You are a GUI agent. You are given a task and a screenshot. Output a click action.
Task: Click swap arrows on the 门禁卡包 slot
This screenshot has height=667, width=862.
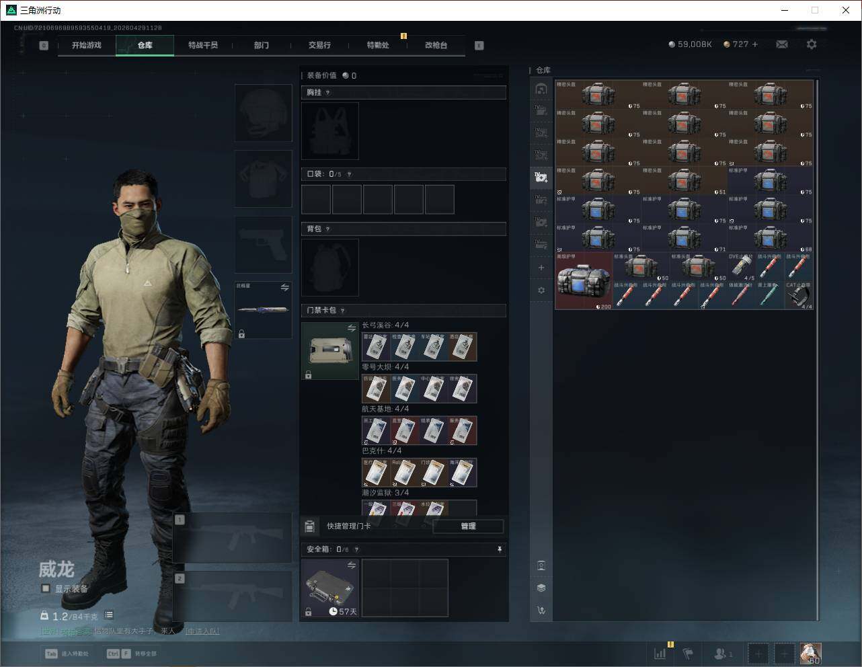[x=351, y=328]
